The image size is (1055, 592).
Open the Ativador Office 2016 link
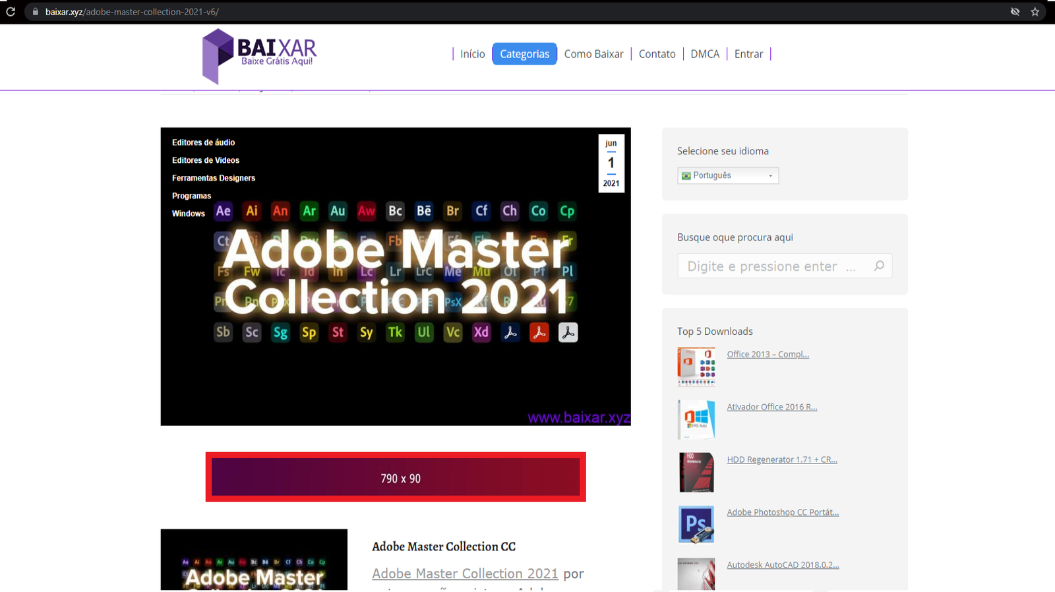[771, 407]
